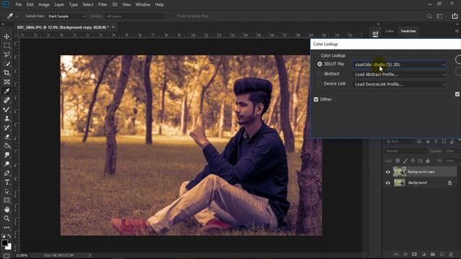The height and width of the screenshot is (259, 461).
Task: Select the Hand tool
Action: tap(6, 209)
